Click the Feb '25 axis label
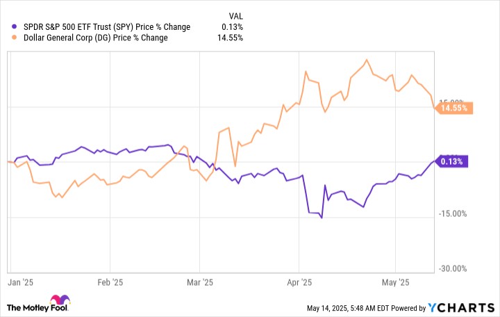 110,284
